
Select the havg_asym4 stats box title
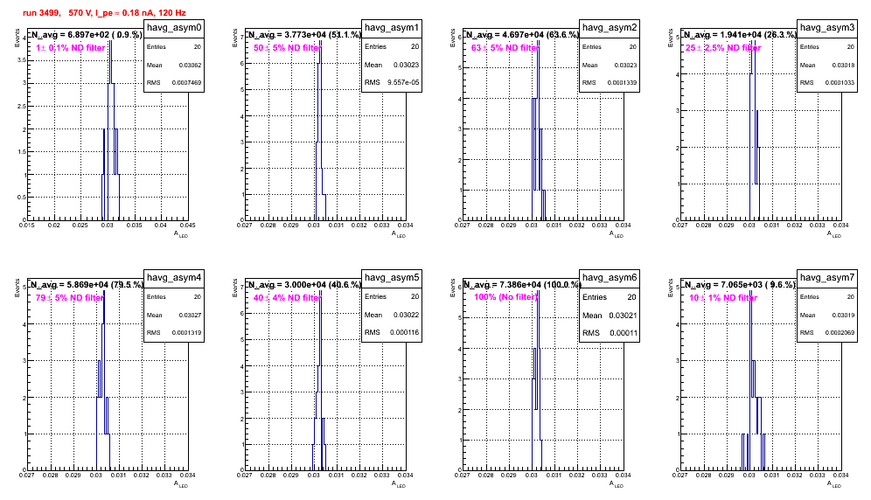click(174, 278)
